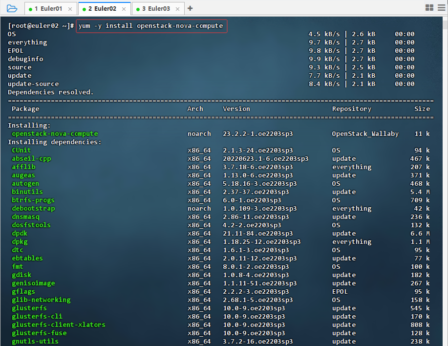448x346 pixels.
Task: Click the Repository column header
Action: pyautogui.click(x=352, y=109)
